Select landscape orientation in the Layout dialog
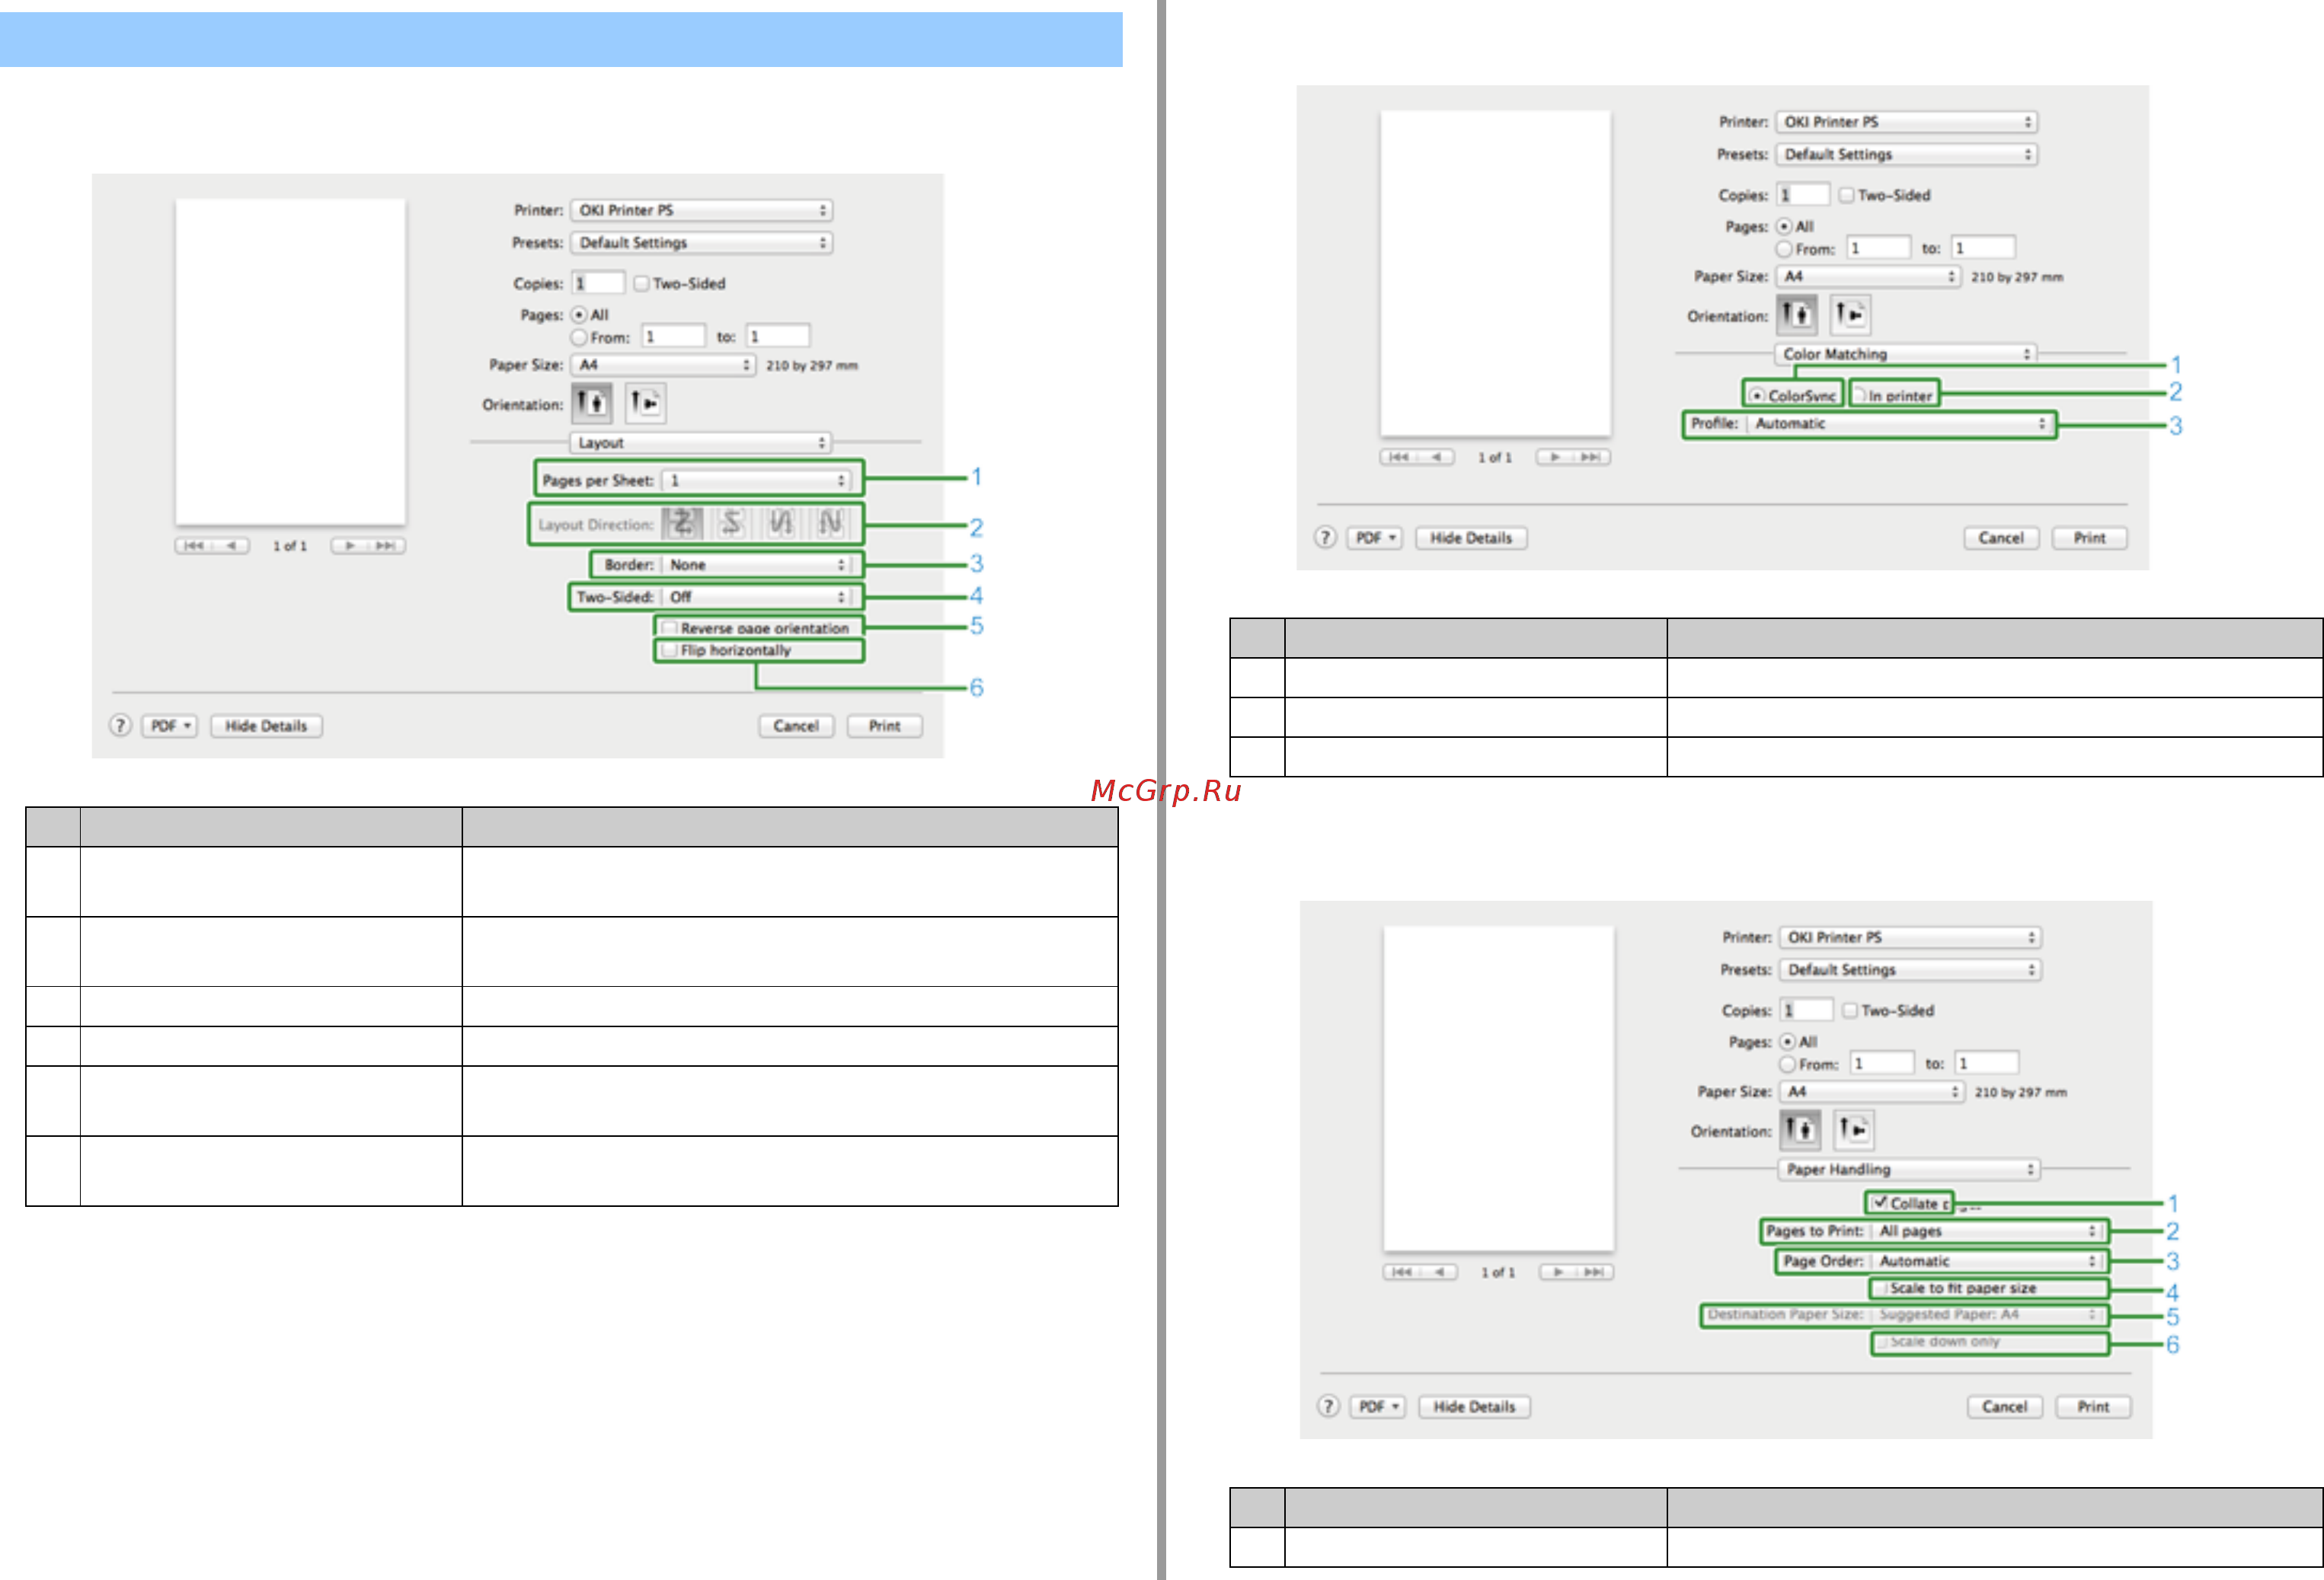Image resolution: width=2324 pixels, height=1580 pixels. pyautogui.click(x=645, y=403)
